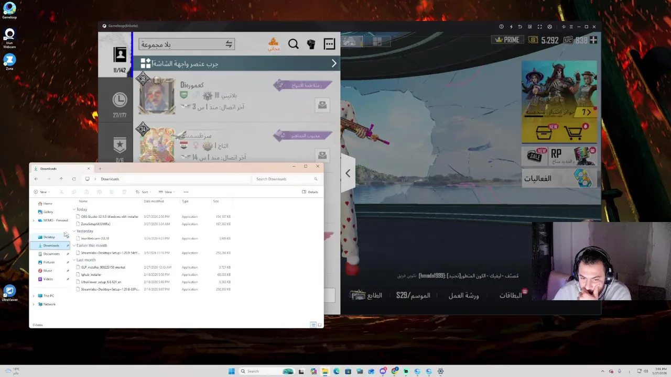
Task: Collapse the Last month group
Action: 74,260
